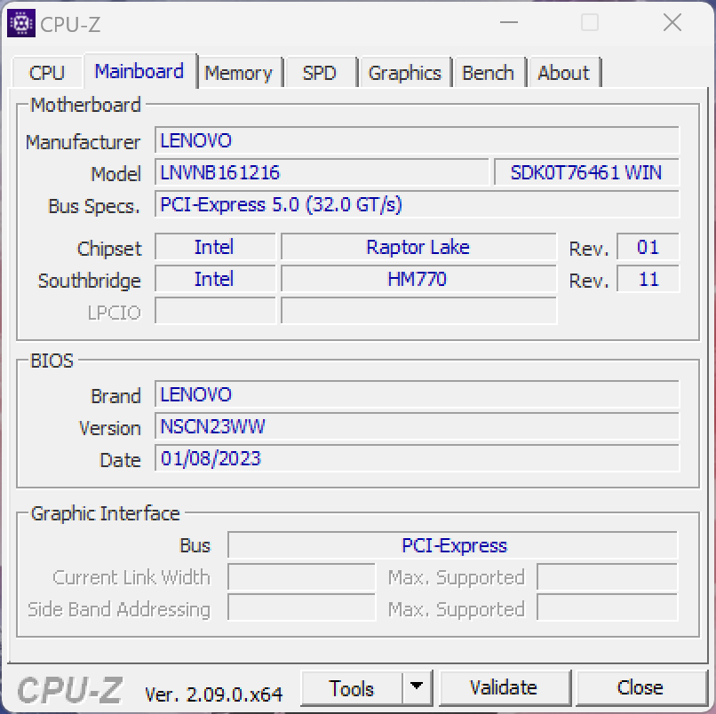Click the Raptor Lake chipset field
This screenshot has height=714, width=716.
(x=418, y=247)
